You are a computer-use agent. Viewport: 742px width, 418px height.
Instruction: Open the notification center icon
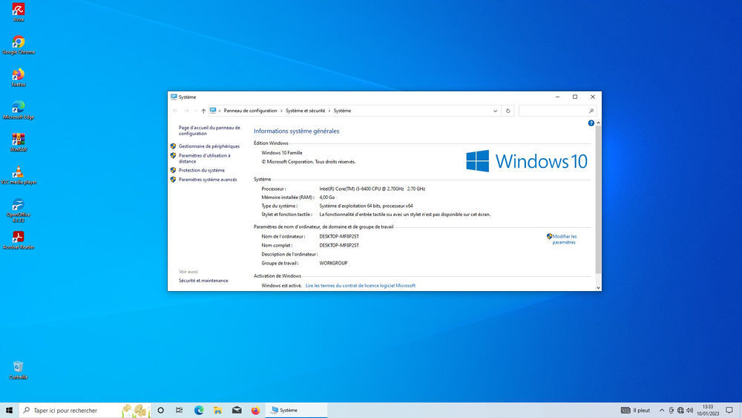tap(729, 411)
